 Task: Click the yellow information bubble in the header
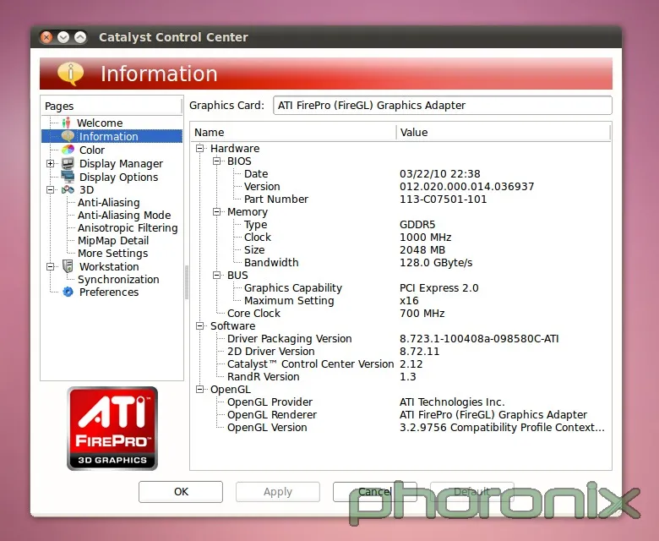[x=70, y=74]
